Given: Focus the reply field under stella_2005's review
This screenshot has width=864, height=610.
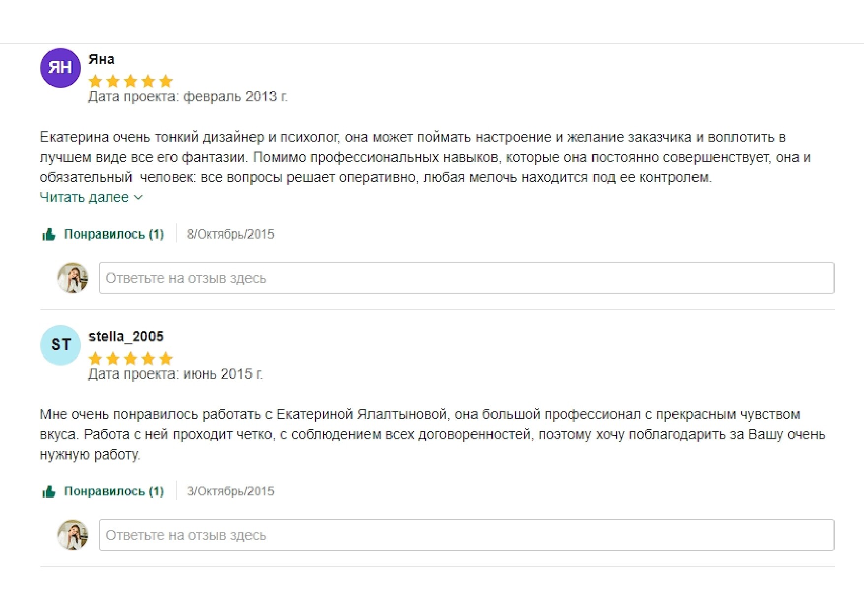Looking at the screenshot, I should point(467,535).
